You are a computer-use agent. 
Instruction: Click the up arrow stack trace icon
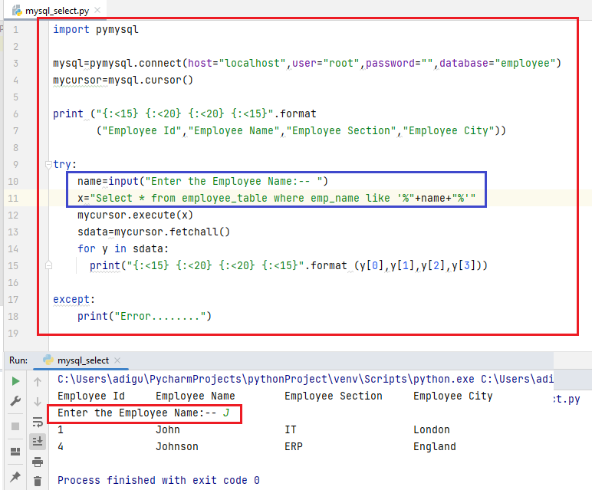pyautogui.click(x=38, y=382)
